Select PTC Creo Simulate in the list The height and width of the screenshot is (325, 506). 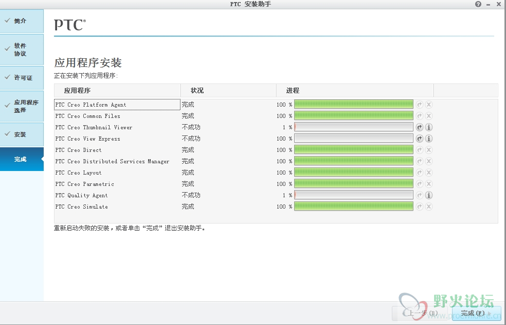pos(81,207)
